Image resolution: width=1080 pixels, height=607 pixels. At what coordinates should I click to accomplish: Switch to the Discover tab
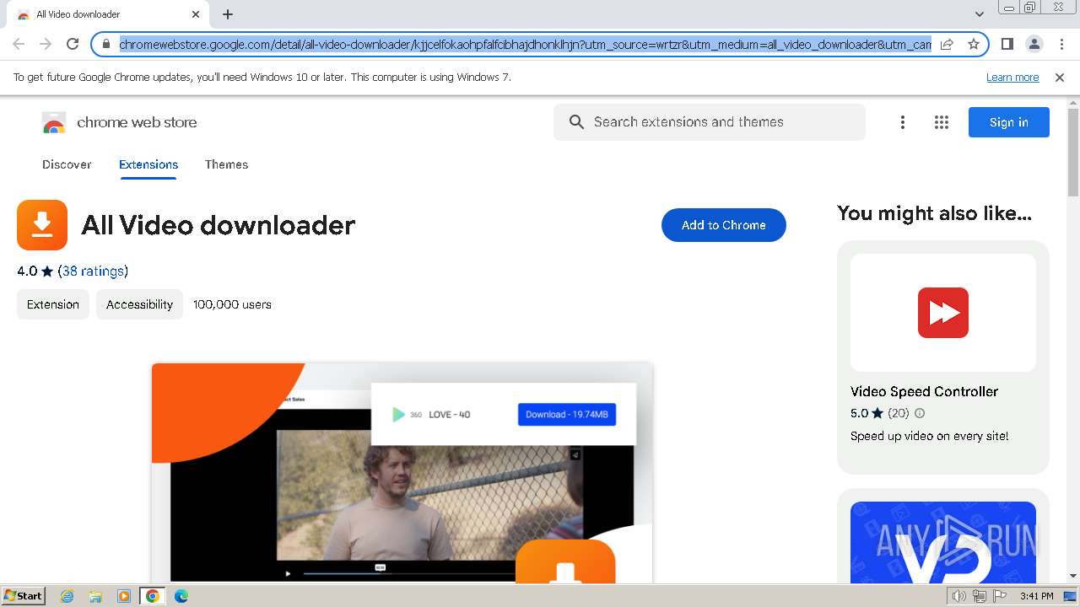(67, 164)
